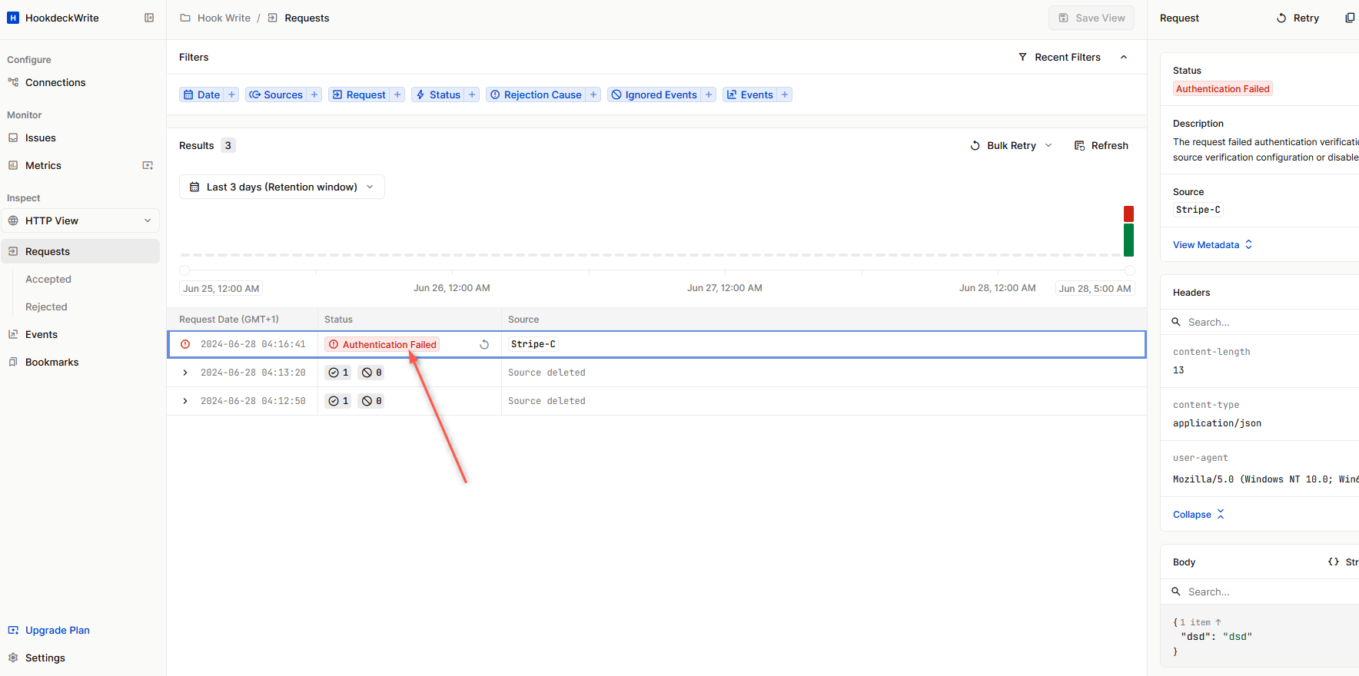Click the Save View button
This screenshot has width=1359, height=676.
(x=1091, y=18)
